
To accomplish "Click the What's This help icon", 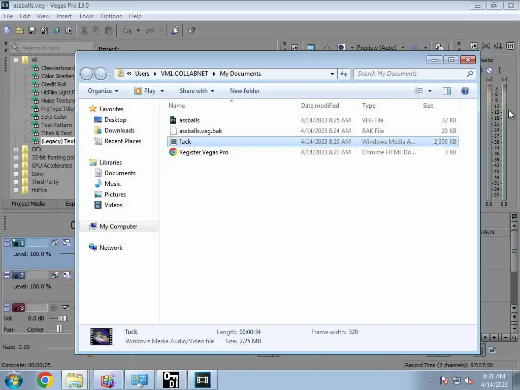I will 191,30.
